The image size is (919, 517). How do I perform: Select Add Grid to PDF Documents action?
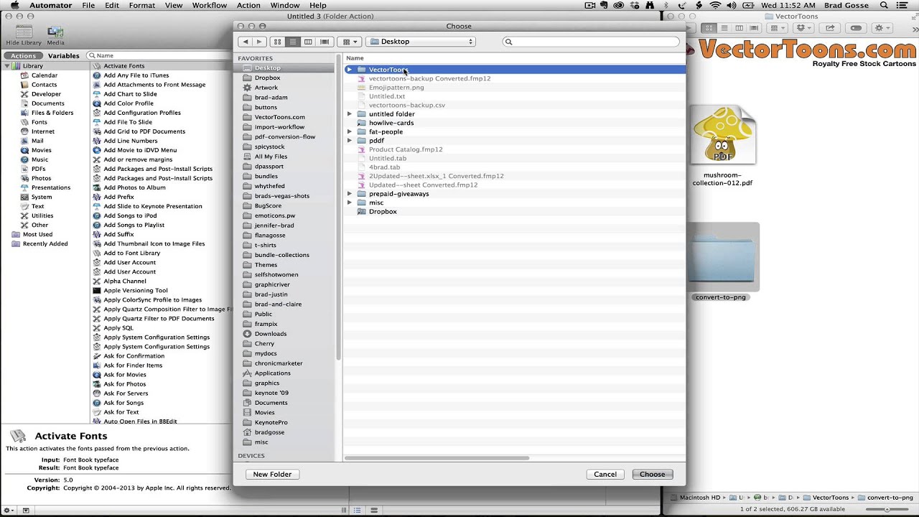pyautogui.click(x=144, y=131)
